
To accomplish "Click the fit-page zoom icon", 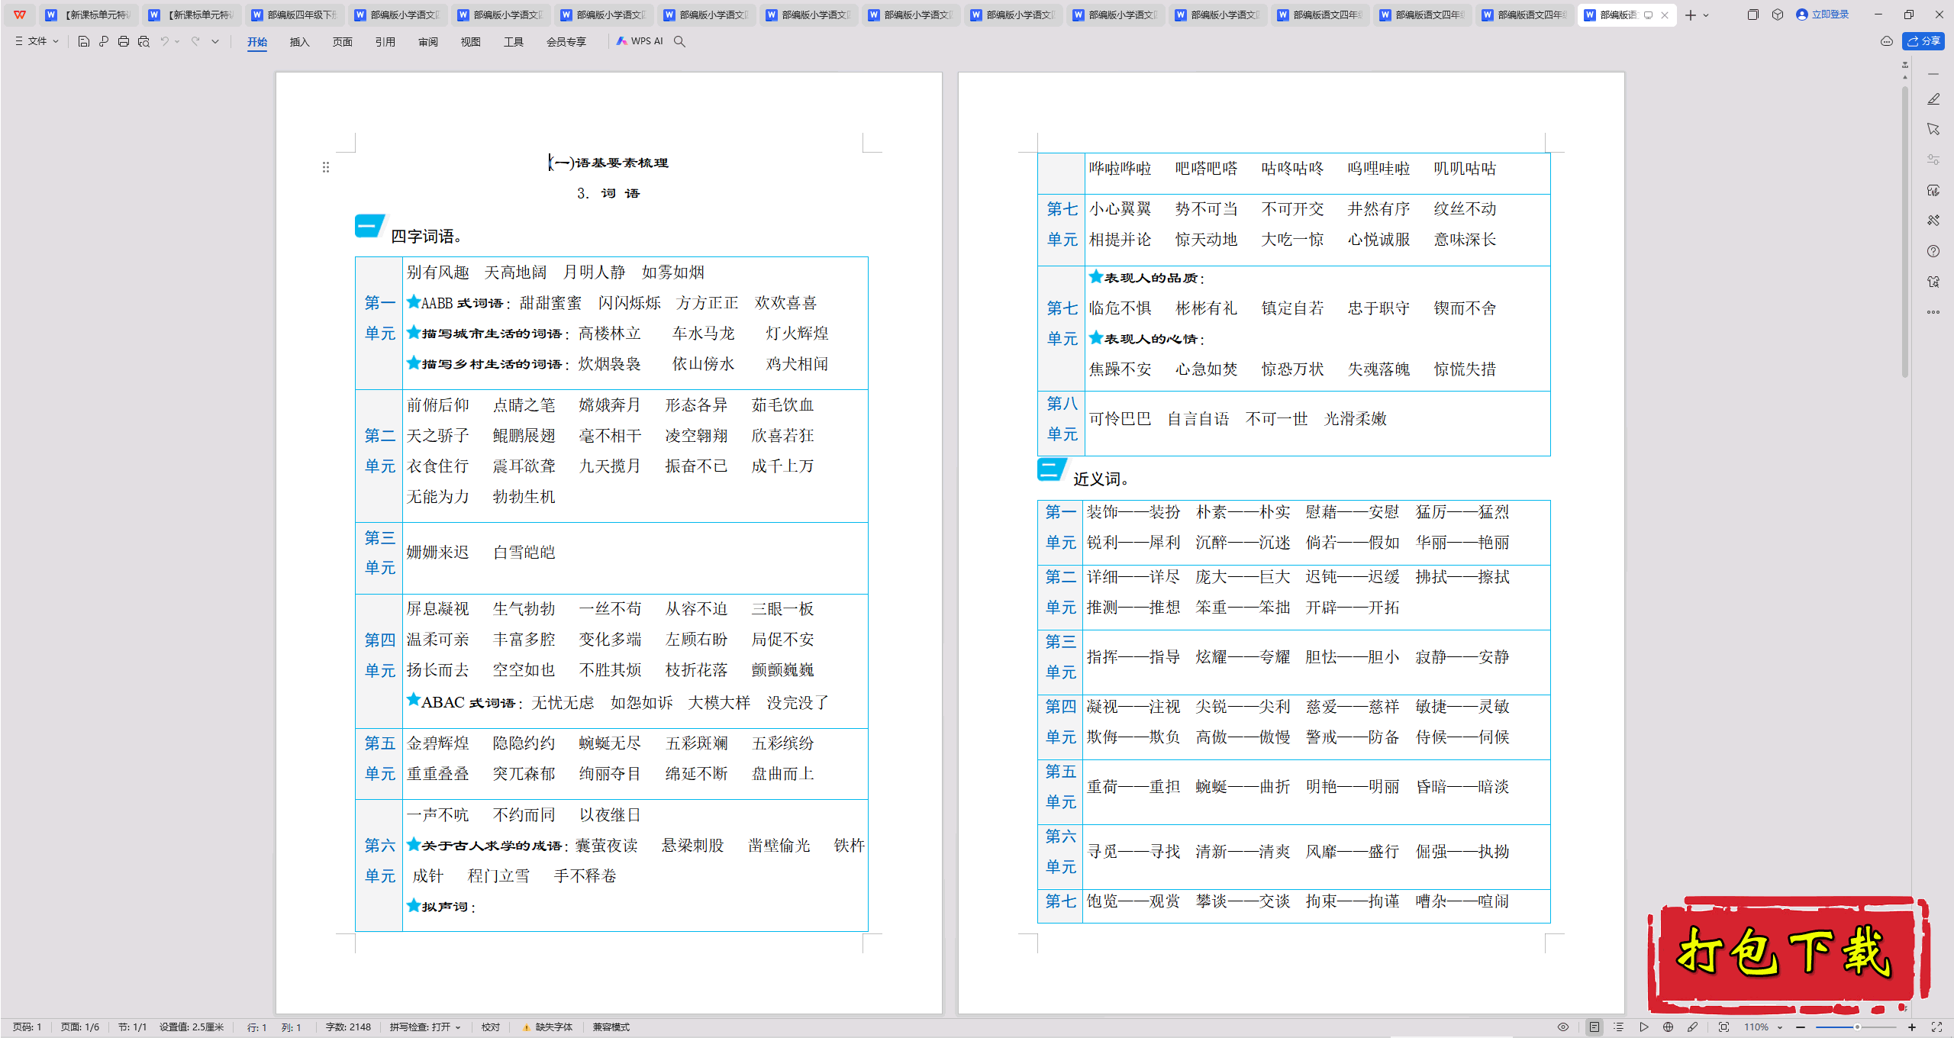I will pos(1724,1027).
